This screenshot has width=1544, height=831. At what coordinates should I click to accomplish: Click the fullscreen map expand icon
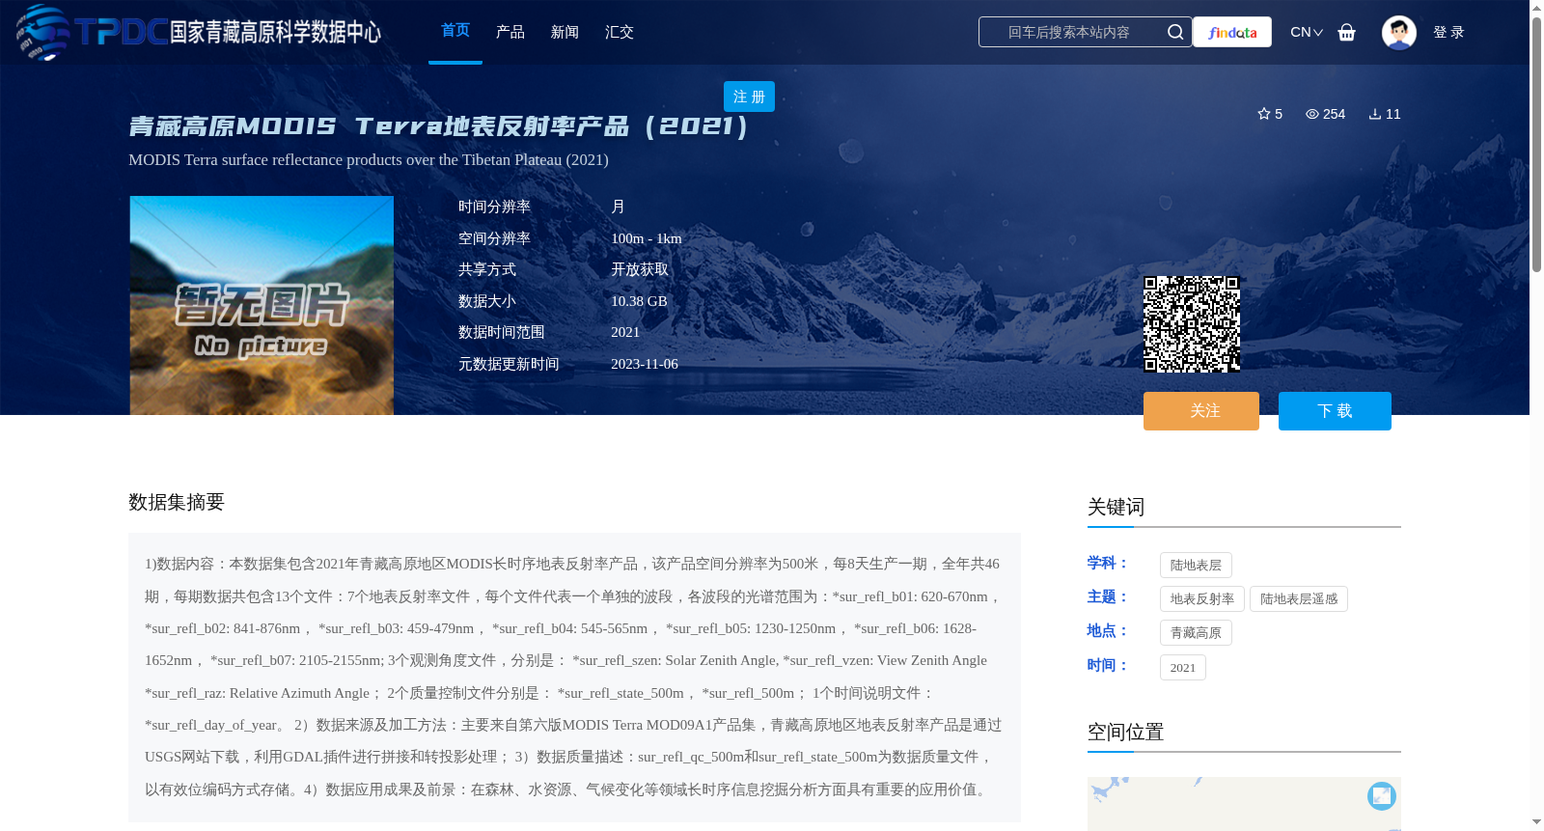[1382, 795]
